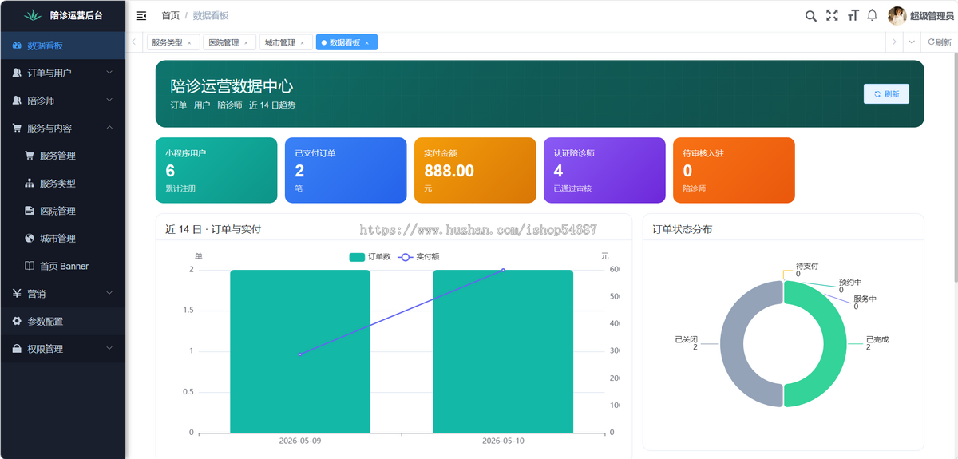Click the 待审核入驻 statistic card
The width and height of the screenshot is (958, 459).
coord(734,170)
